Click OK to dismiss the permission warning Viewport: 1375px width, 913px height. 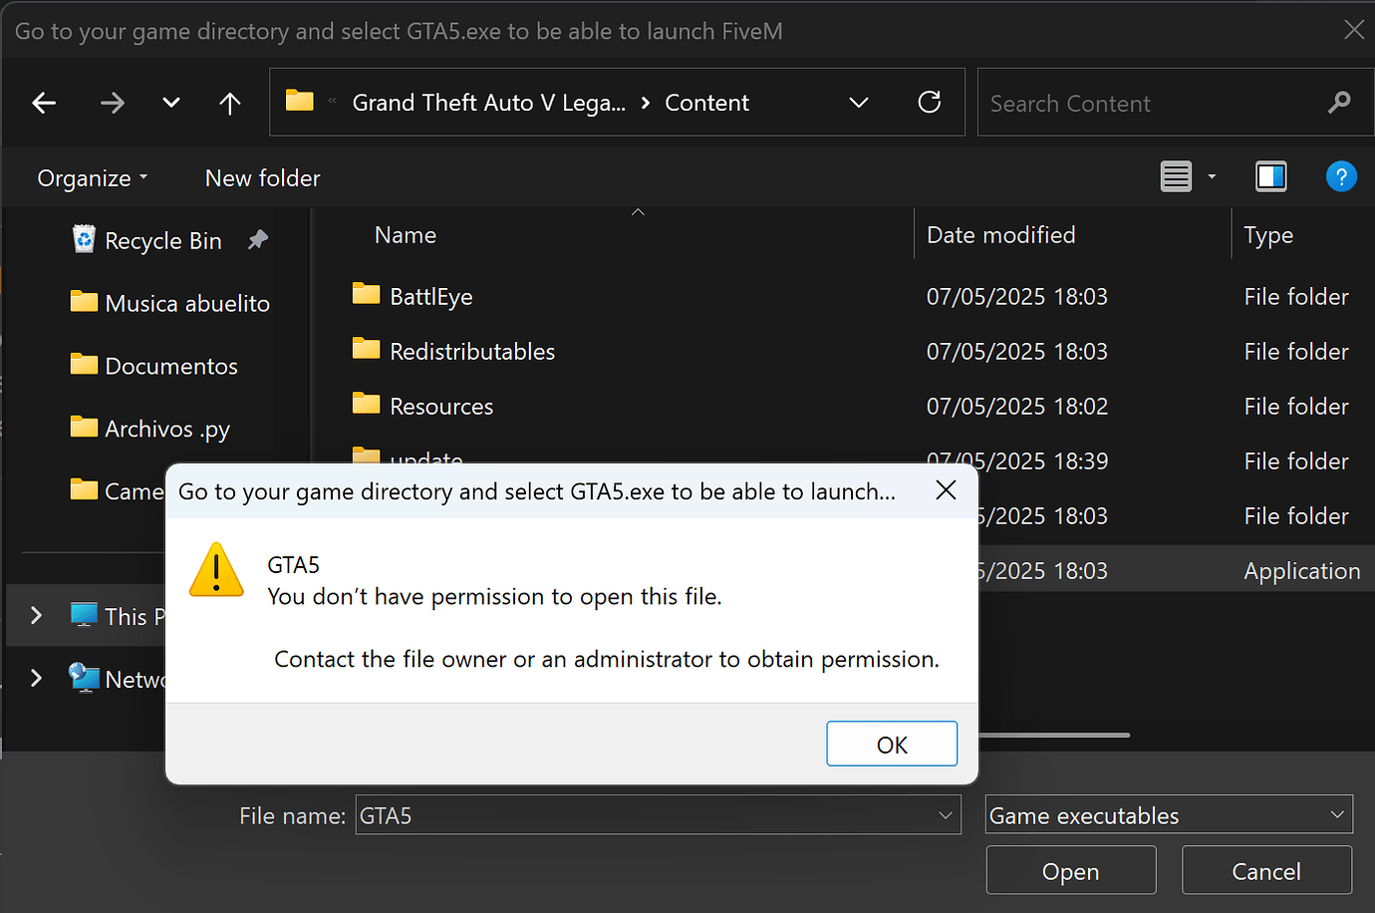[891, 744]
